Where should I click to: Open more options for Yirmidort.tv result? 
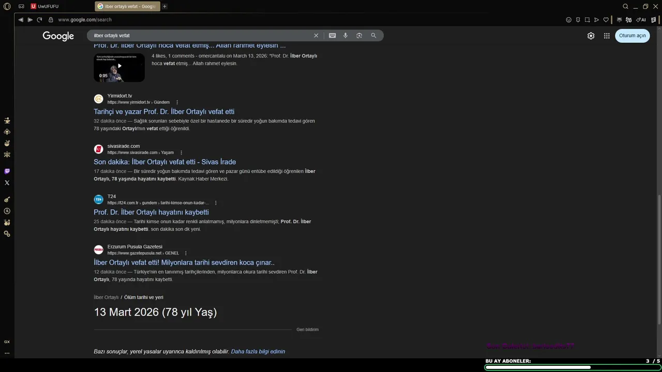pyautogui.click(x=177, y=102)
